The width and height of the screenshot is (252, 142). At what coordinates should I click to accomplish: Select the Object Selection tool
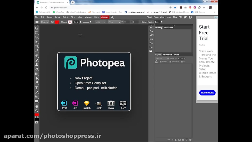[x=37, y=42]
